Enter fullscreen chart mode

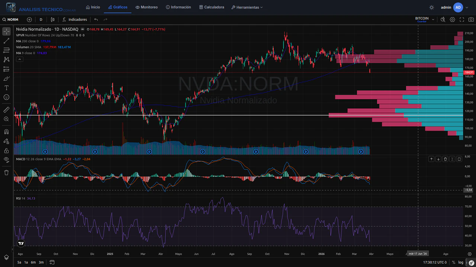(462, 20)
